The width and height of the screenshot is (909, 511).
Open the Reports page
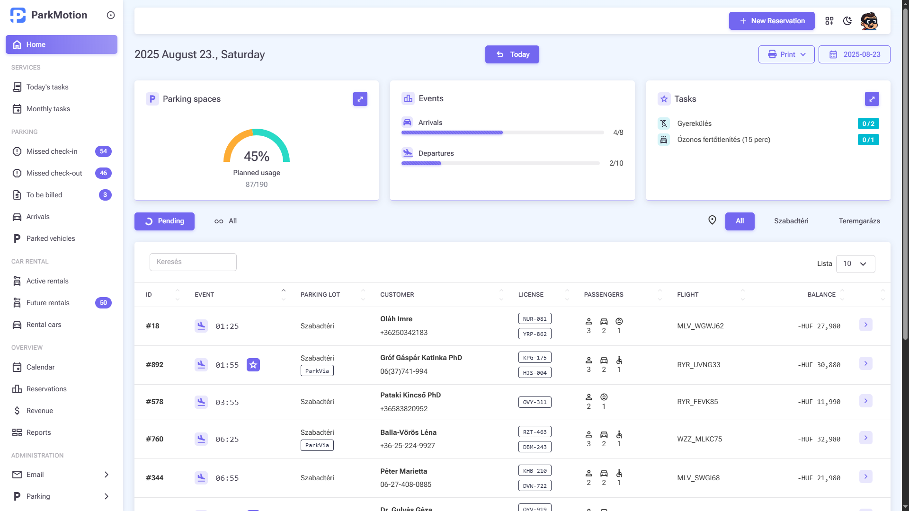[38, 432]
